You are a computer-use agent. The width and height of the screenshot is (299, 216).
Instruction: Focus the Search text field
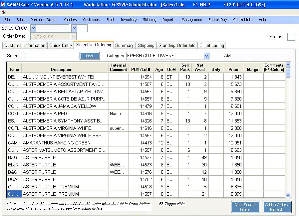[51, 56]
